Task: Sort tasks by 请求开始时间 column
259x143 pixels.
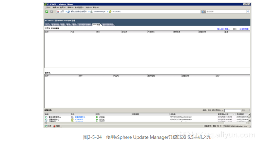Action: click(226, 114)
